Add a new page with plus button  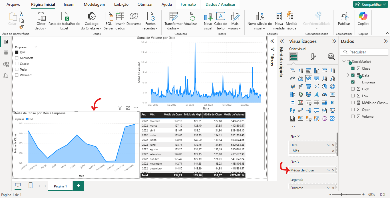78,186
